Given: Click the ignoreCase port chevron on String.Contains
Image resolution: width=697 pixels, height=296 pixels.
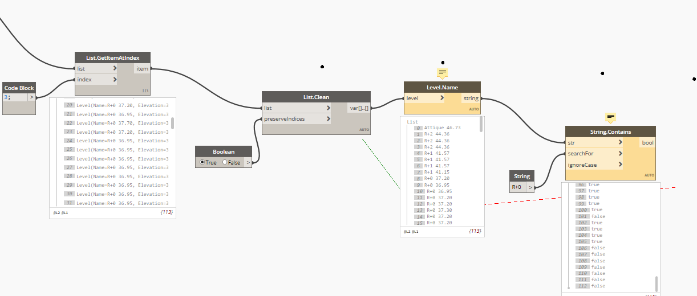Looking at the screenshot, I should [620, 165].
